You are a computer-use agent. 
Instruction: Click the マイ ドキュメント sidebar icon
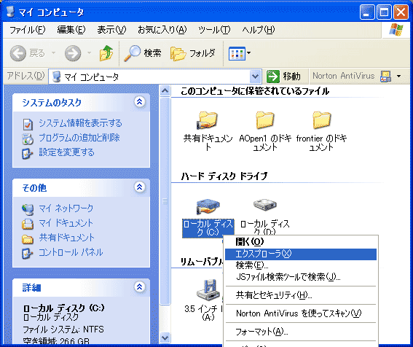[x=28, y=224]
